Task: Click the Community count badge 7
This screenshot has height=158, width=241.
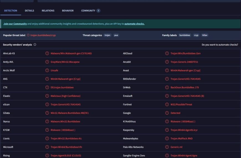Action: point(98,11)
